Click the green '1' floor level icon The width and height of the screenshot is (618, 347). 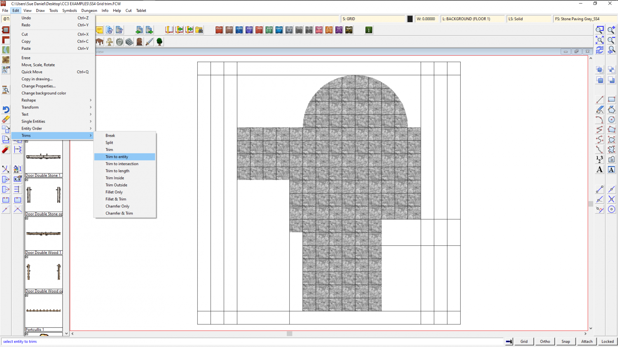tap(369, 30)
